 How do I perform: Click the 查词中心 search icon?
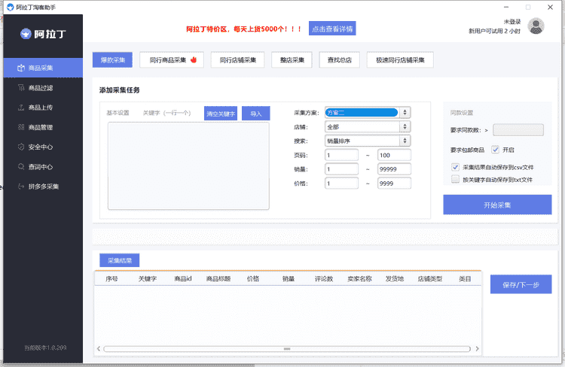[x=21, y=167]
